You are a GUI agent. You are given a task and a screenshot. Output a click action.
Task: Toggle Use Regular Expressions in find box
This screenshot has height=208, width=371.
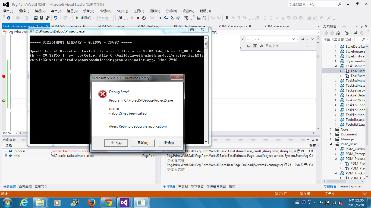tap(262, 46)
